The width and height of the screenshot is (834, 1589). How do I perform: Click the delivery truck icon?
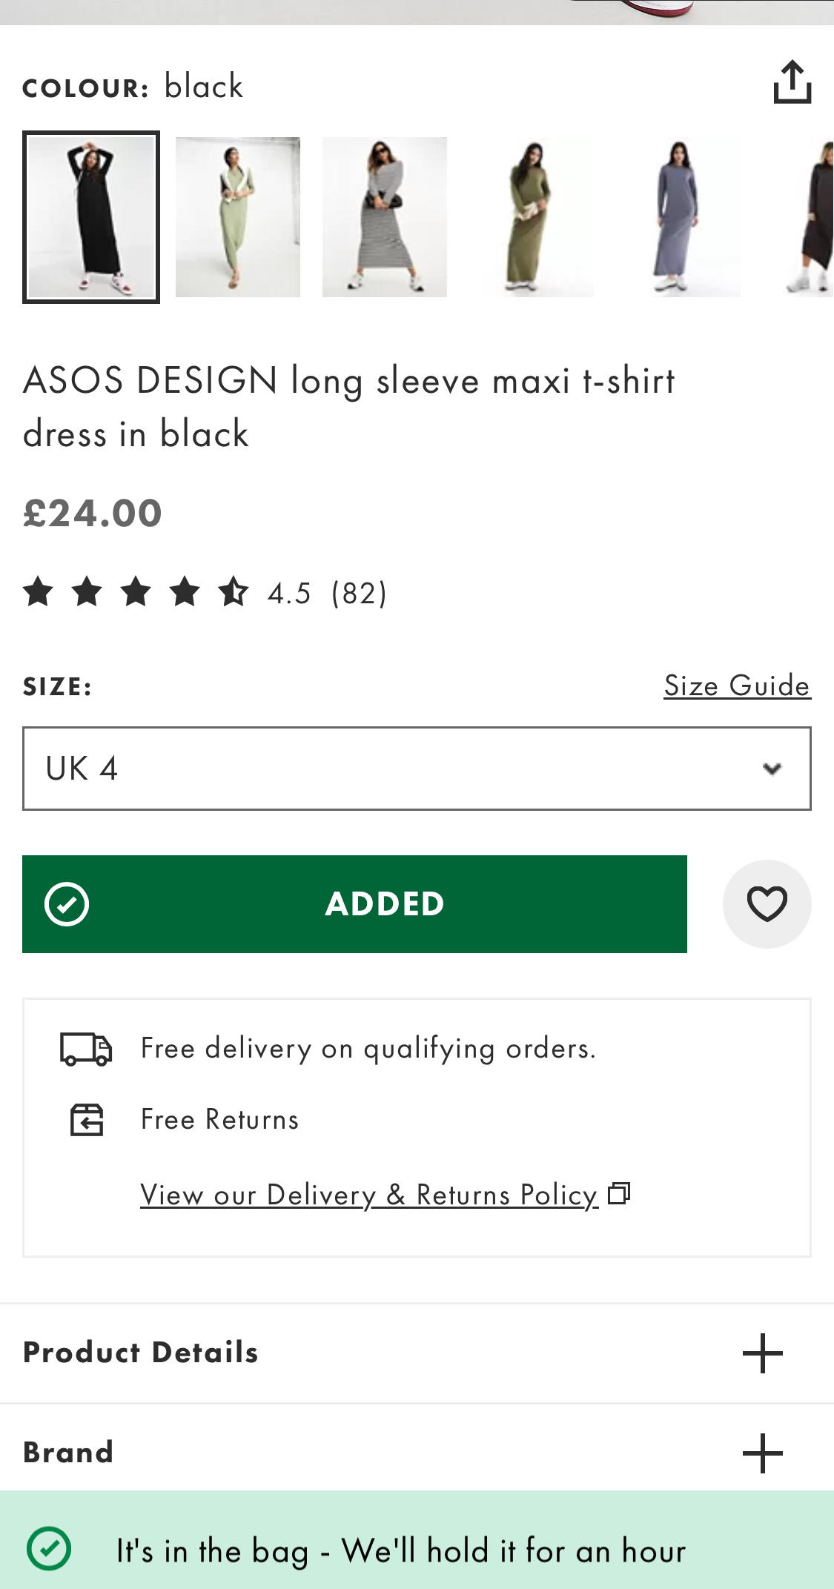point(87,1048)
